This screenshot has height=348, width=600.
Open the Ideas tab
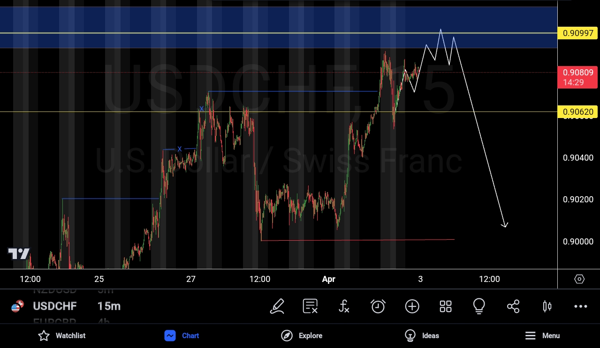click(422, 335)
